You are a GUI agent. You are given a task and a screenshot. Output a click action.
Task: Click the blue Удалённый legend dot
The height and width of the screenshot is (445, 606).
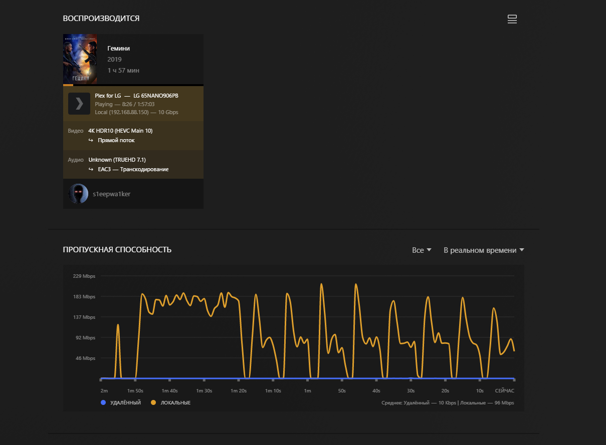point(103,402)
